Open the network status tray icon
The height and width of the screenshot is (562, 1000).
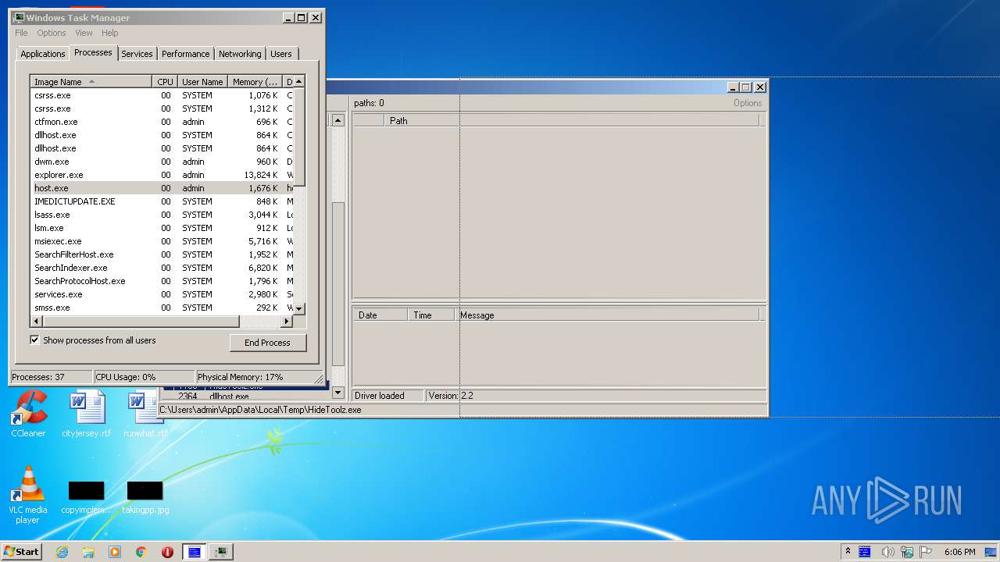(x=908, y=552)
